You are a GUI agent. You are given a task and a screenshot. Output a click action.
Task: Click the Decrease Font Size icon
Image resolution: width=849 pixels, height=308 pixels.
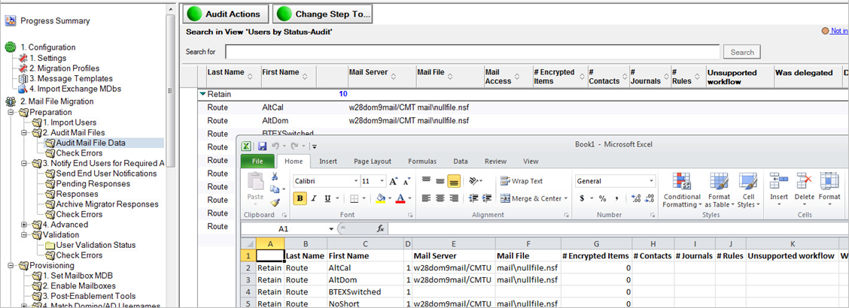tap(406, 182)
